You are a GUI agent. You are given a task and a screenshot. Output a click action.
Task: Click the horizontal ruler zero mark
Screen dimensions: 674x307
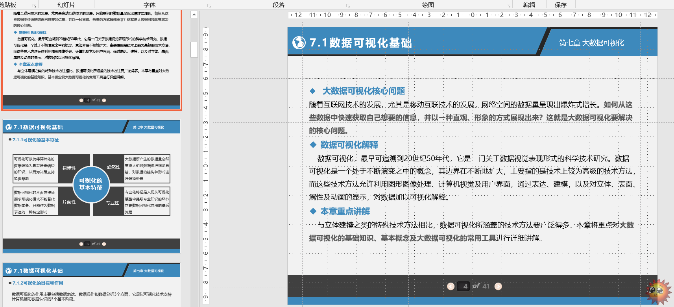(473, 15)
